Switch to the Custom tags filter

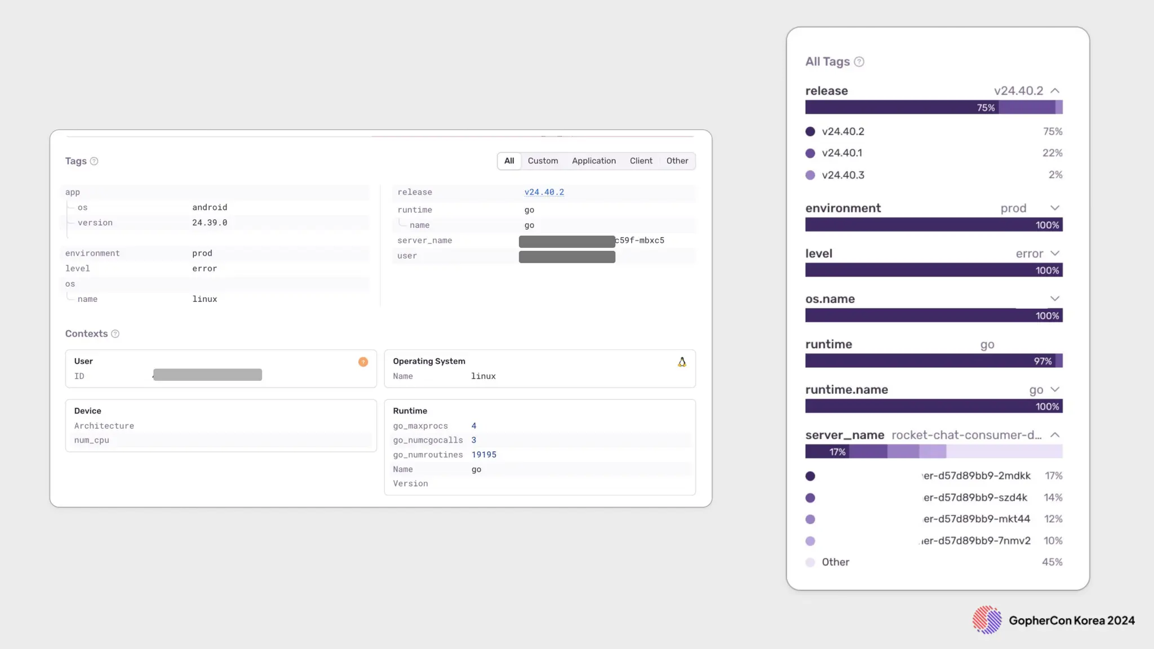click(543, 161)
